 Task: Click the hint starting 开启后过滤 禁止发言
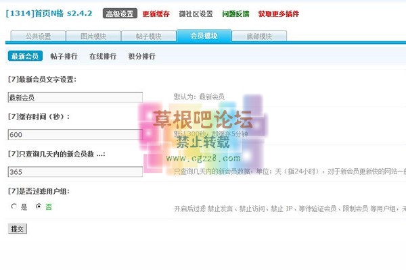tap(290, 209)
